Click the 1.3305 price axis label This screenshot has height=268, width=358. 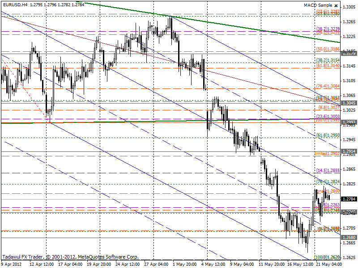pos(349,7)
